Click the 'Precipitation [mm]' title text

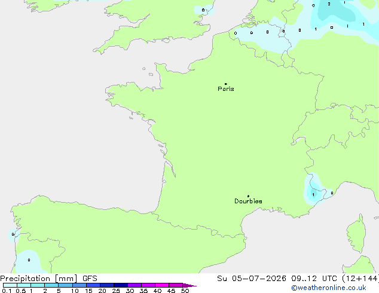click(39, 279)
